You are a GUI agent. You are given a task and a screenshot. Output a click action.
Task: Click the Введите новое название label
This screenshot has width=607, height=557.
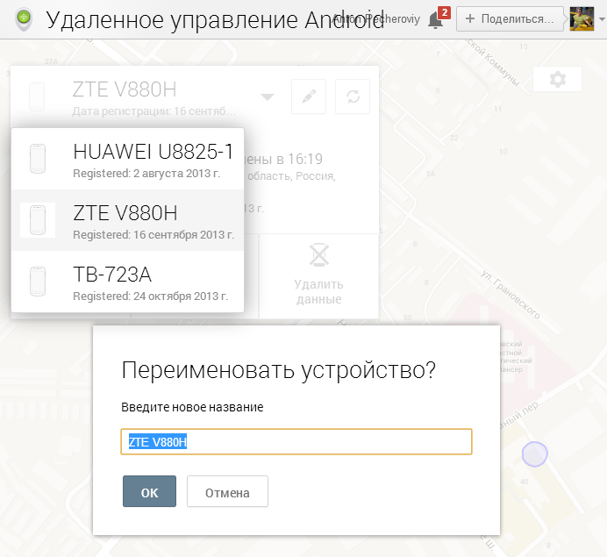click(x=192, y=407)
